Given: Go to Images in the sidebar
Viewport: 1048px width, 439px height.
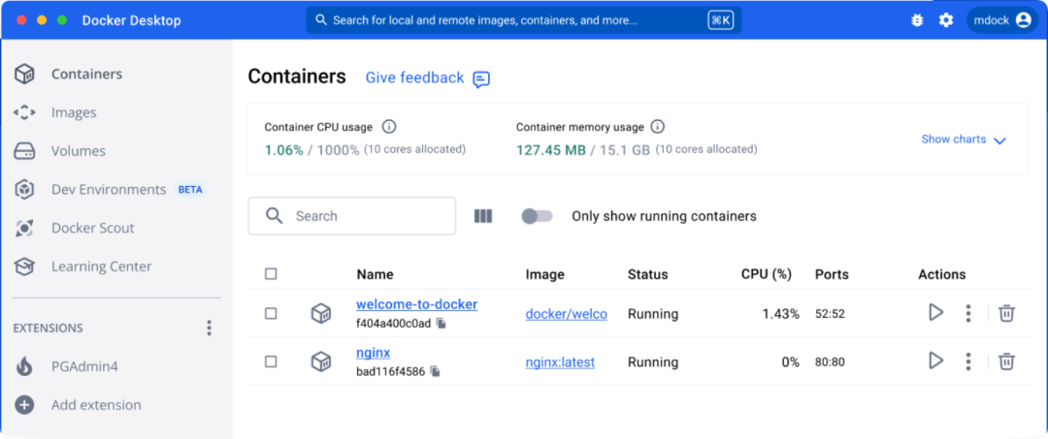Looking at the screenshot, I should click(74, 112).
